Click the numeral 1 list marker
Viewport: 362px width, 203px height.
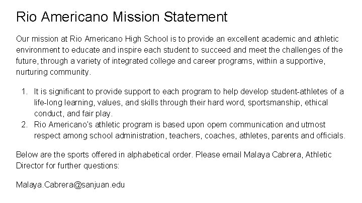(x=25, y=92)
